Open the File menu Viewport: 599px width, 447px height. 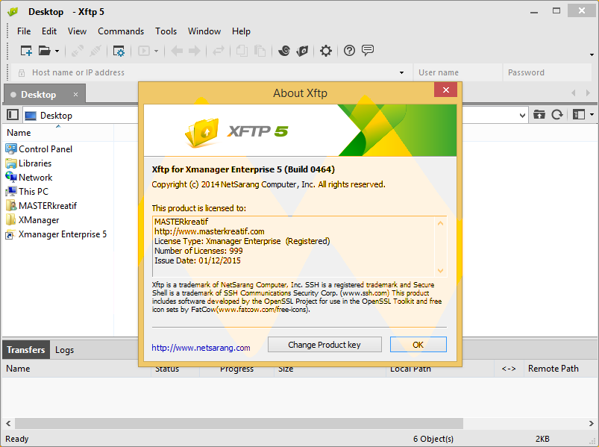(x=24, y=31)
